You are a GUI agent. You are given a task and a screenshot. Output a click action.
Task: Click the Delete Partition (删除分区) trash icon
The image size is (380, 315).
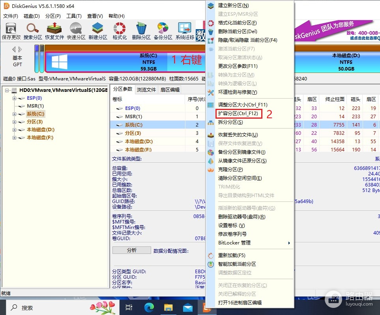pos(141,31)
